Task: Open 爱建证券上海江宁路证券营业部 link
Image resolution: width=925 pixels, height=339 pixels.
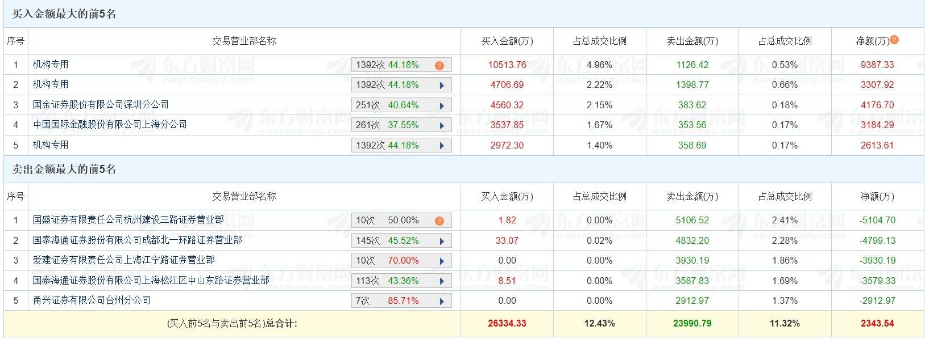Action: (123, 260)
